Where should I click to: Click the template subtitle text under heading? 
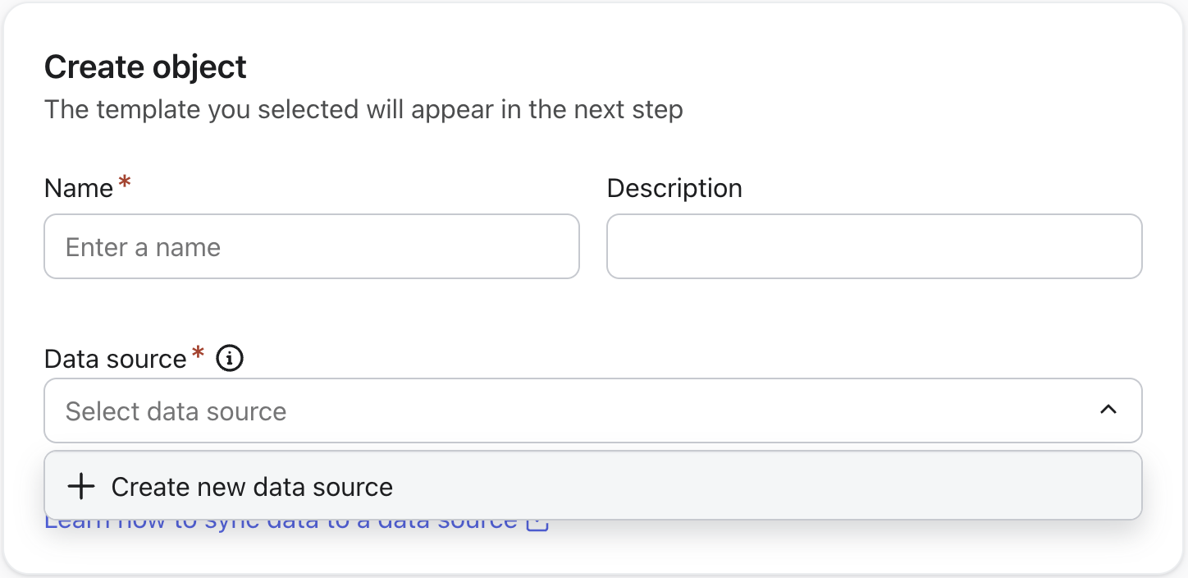[363, 109]
